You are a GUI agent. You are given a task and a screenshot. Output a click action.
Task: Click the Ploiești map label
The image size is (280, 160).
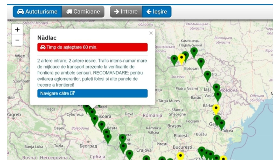click(181, 136)
